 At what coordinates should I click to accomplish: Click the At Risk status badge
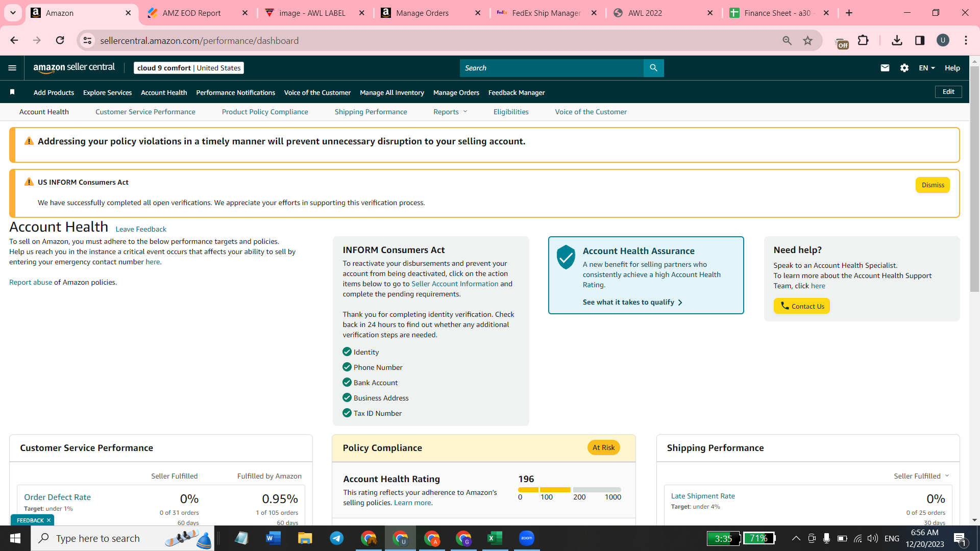pos(603,447)
